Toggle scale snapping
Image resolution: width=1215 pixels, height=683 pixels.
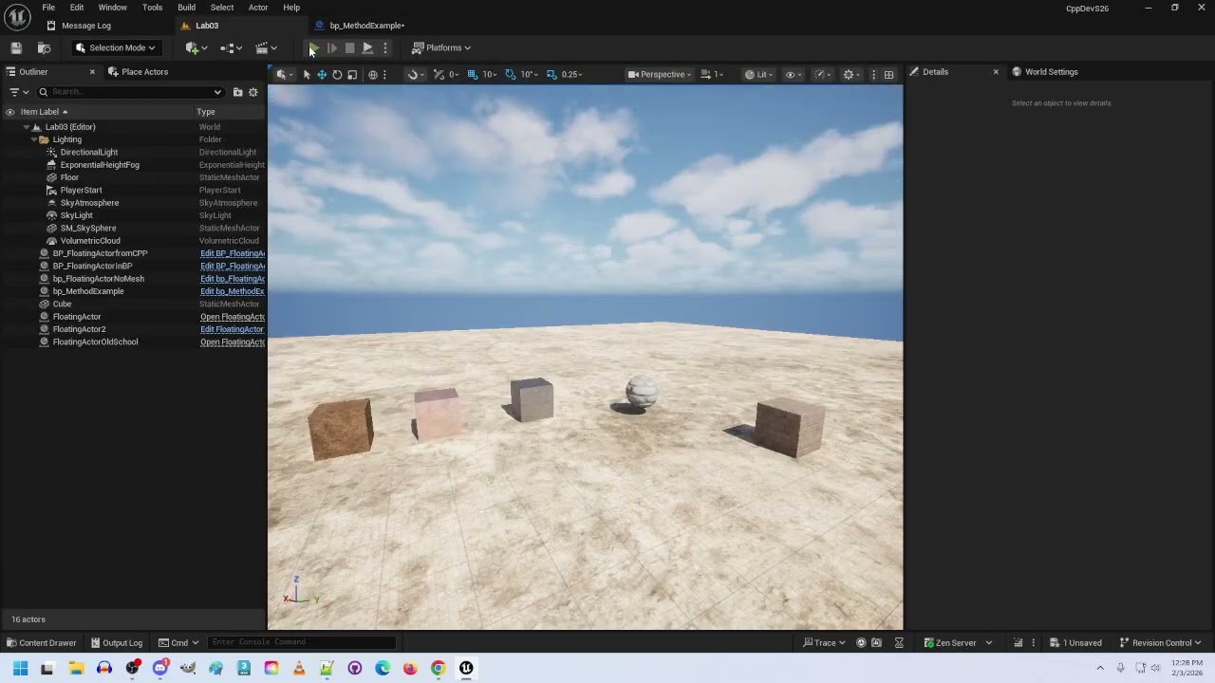click(x=550, y=74)
